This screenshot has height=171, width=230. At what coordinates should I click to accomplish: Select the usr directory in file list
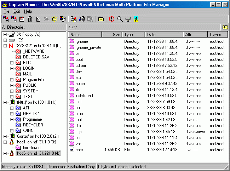pyautogui.click(x=78, y=138)
